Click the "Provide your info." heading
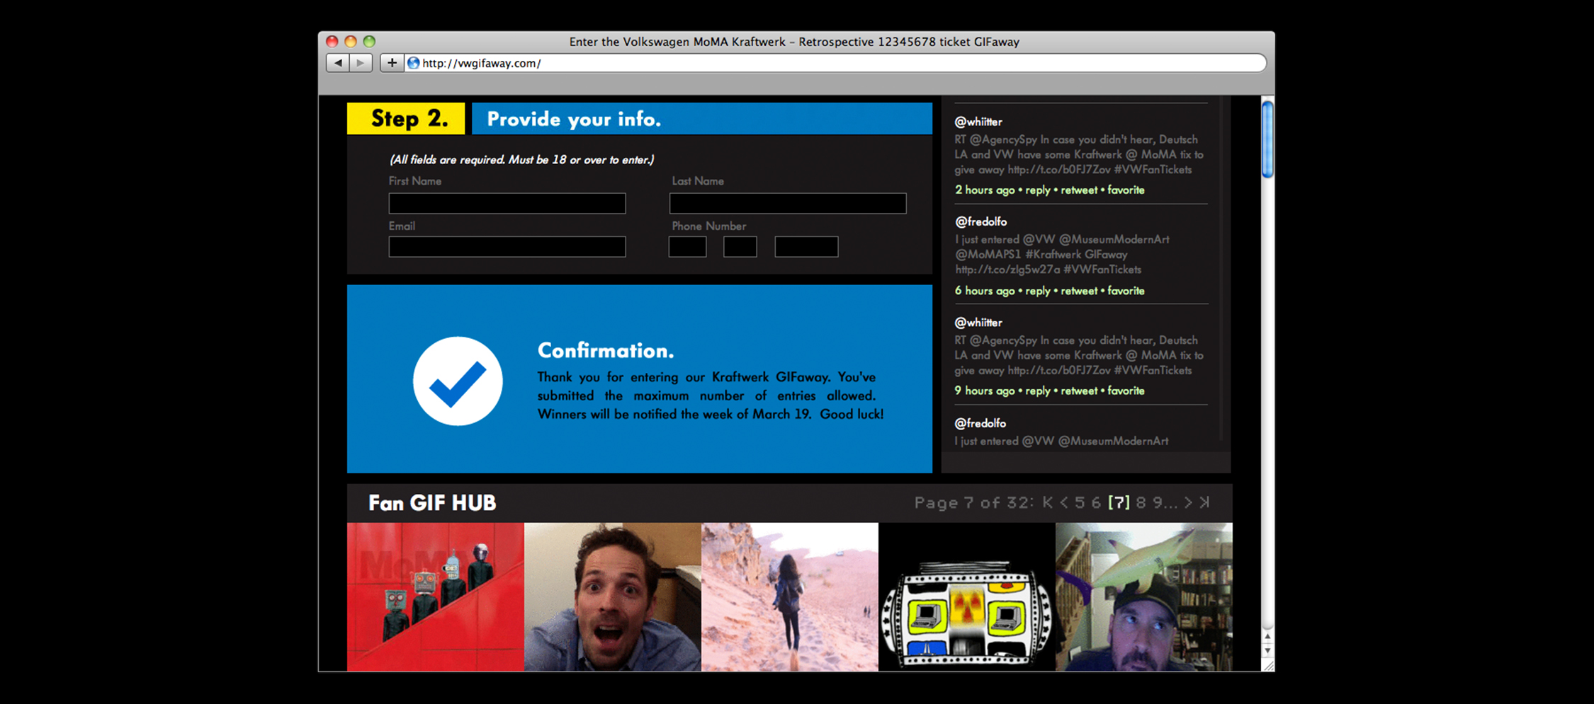The image size is (1594, 704). point(574,119)
